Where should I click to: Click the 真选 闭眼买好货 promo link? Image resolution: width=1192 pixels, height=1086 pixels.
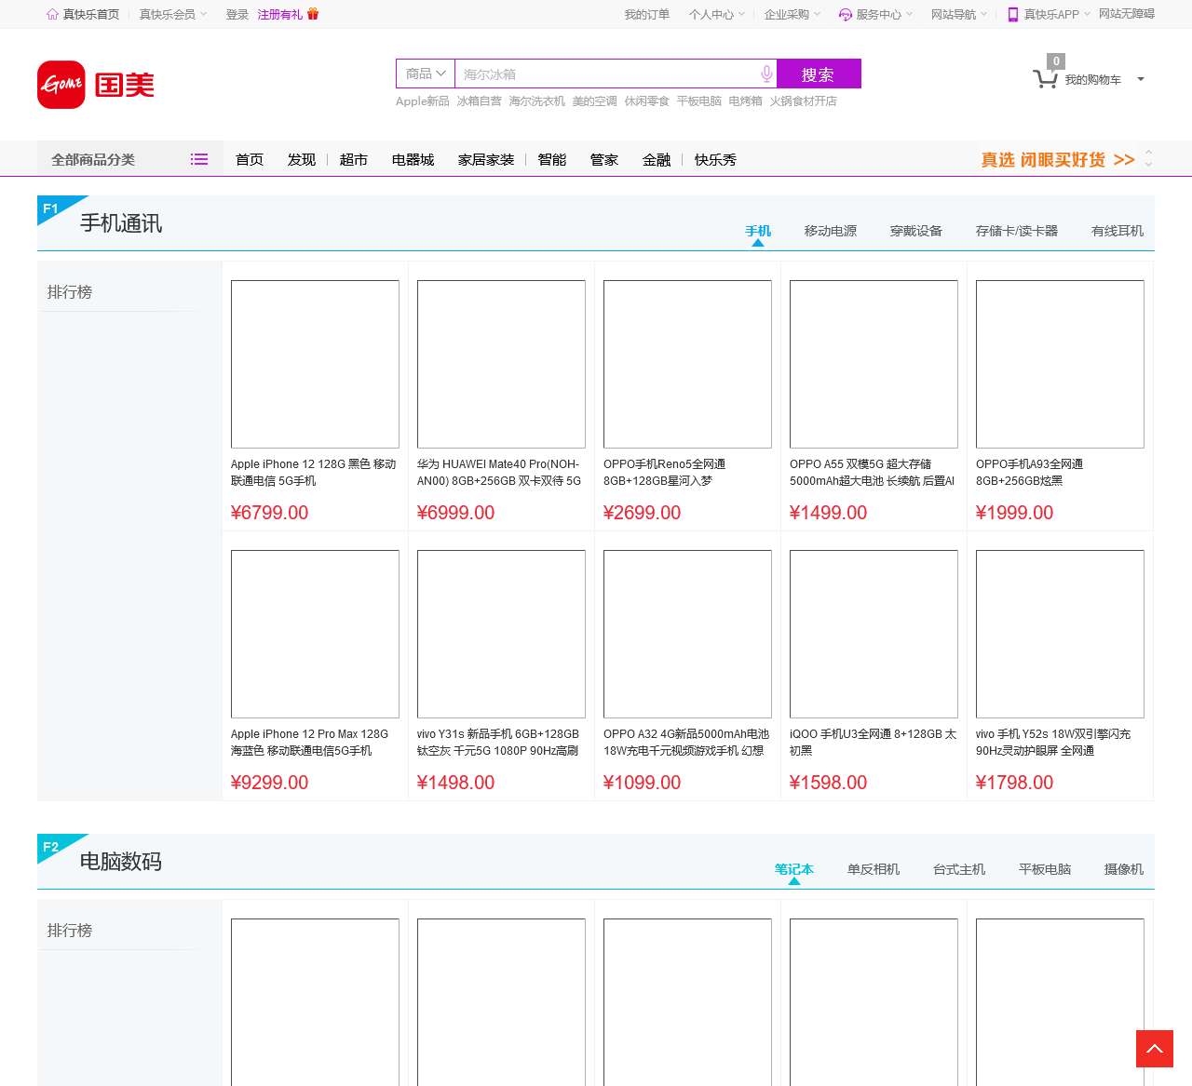1058,159
